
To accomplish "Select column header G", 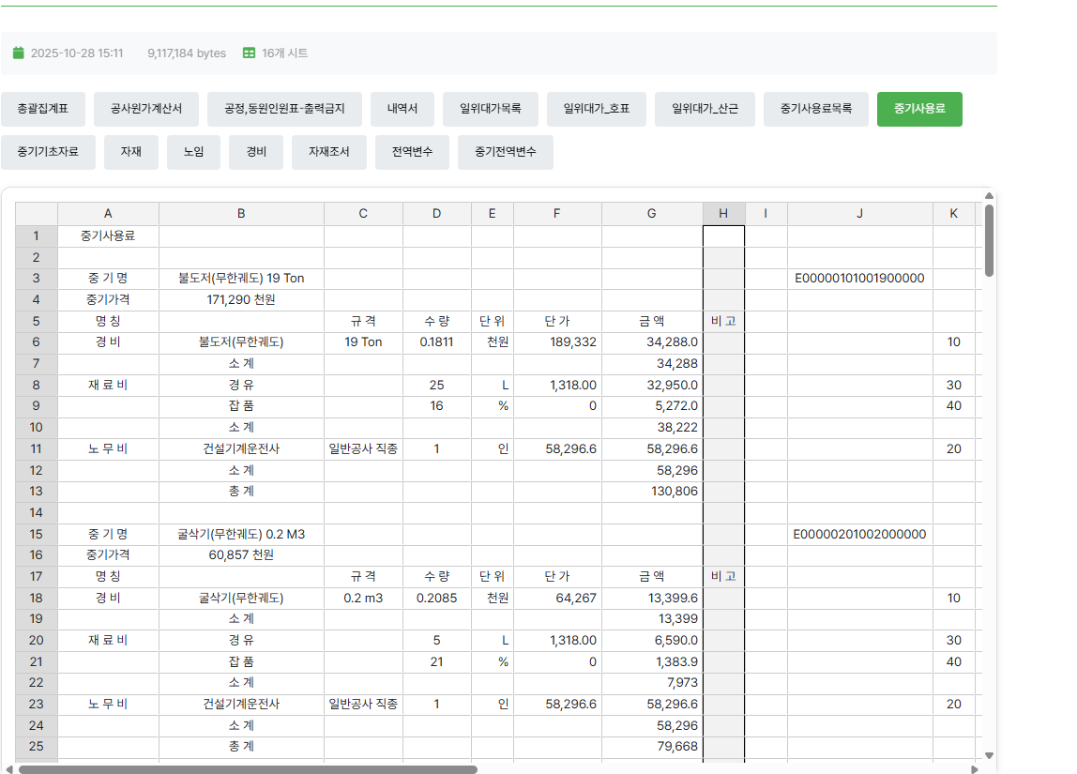I will point(651,214).
